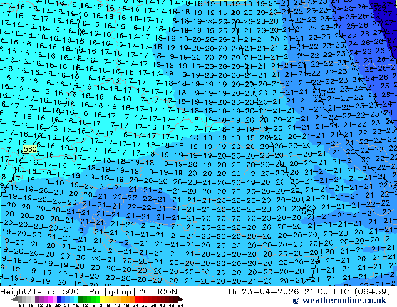Screen dimensions: 397x307
Task: Click the right dark-red arrow end of legend
Action: click(180, 299)
